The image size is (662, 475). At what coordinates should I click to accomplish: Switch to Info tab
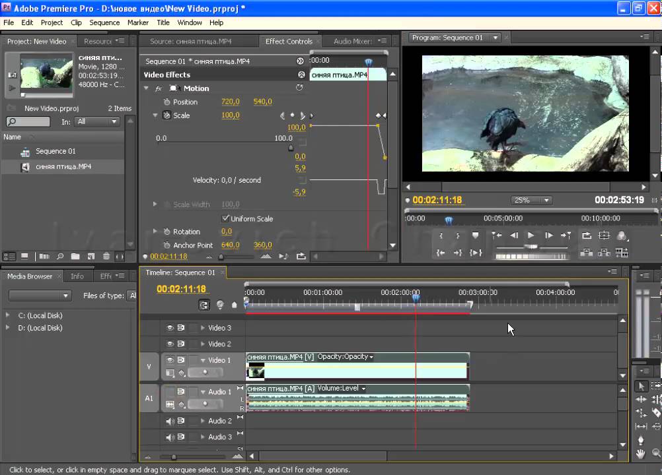[77, 276]
